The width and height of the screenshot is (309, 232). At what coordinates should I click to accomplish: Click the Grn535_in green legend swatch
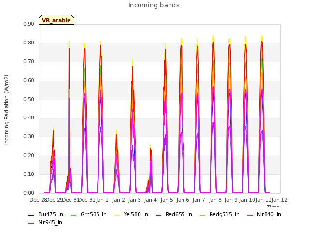73,215
